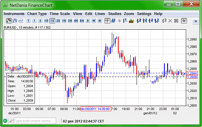
Task: Click the green connection status indicator
Action: click(x=5, y=121)
